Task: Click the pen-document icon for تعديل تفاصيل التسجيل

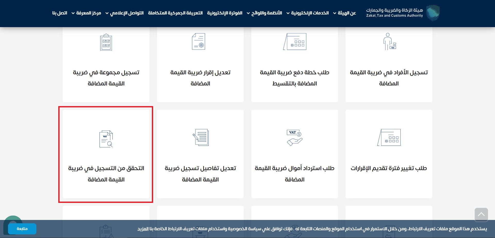Action: tap(200, 137)
